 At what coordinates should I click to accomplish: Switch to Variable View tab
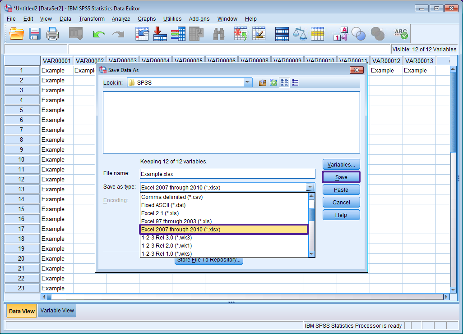tap(57, 311)
